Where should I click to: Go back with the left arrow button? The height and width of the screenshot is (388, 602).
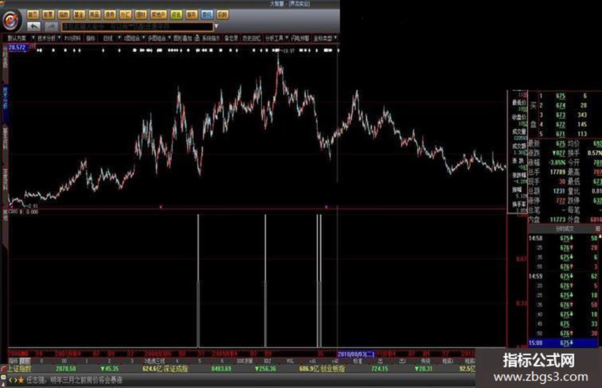34,27
